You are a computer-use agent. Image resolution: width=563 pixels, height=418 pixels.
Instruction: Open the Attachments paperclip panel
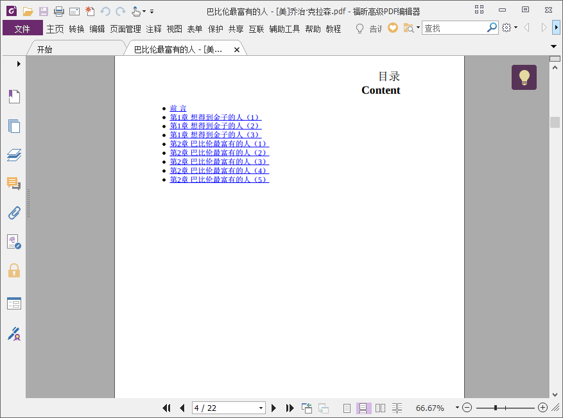coord(14,213)
